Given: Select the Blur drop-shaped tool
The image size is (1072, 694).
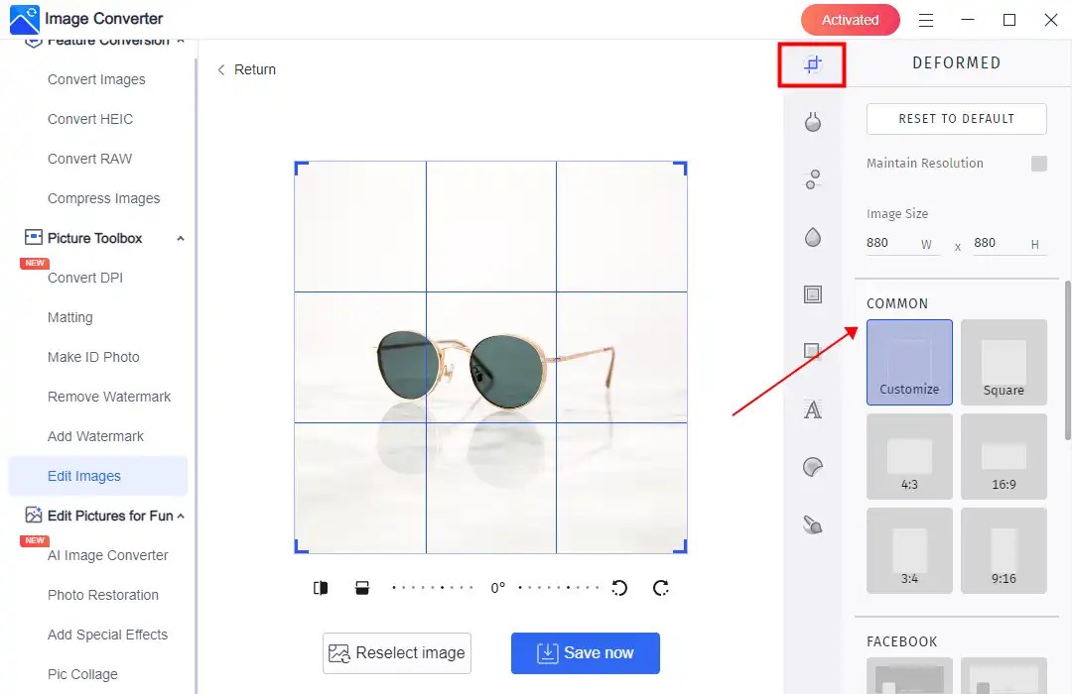Looking at the screenshot, I should 813,237.
